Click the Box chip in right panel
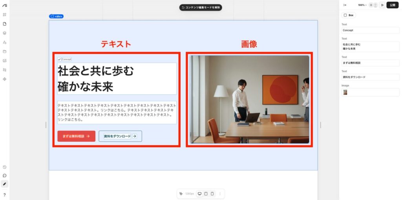402x200 pixels. [x=349, y=15]
